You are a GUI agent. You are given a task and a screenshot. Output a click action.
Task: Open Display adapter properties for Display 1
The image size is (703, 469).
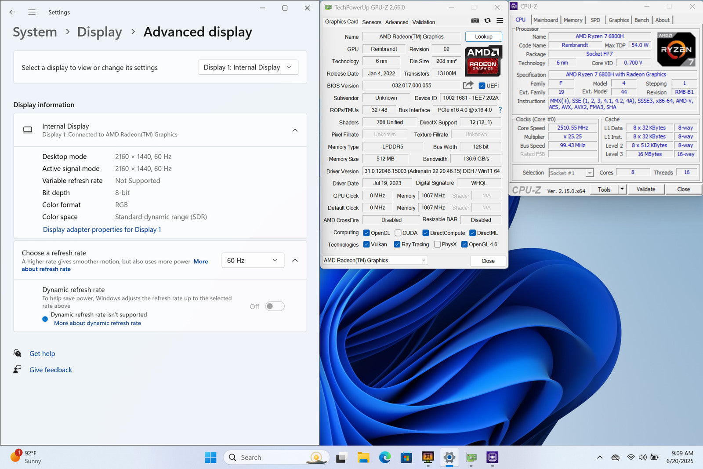pos(102,229)
